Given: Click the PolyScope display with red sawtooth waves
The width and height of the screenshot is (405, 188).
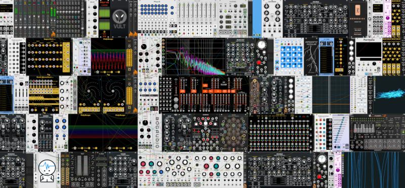Looking at the screenshot, I should (x=108, y=56).
